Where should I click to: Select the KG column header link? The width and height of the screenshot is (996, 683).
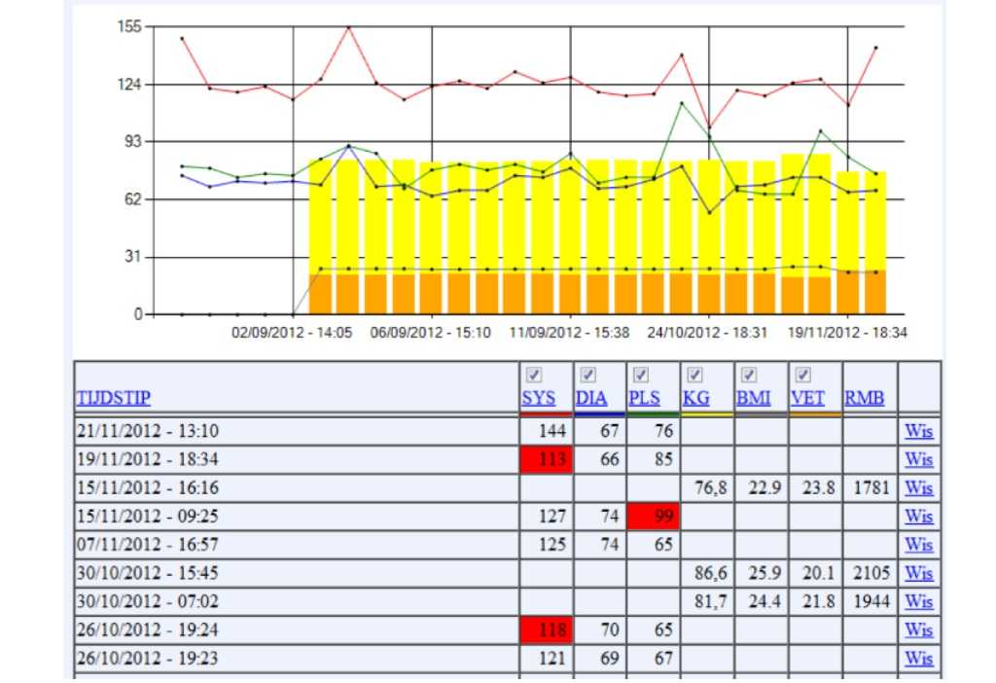tap(696, 398)
